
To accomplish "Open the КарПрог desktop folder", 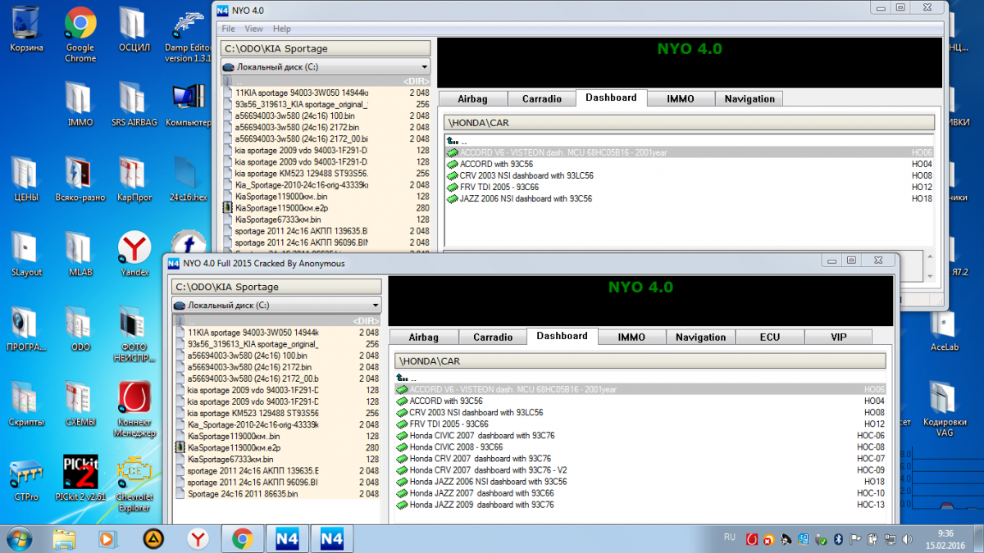I will point(134,180).
